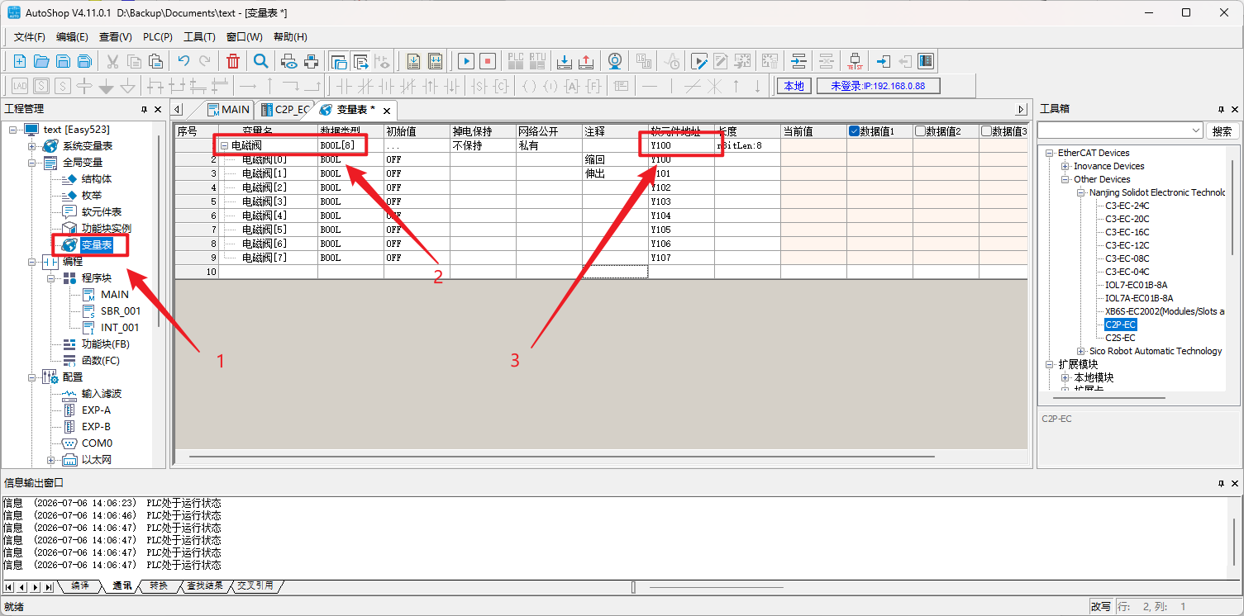This screenshot has height=616, width=1244.
Task: Click the variable table horizontal scrollbar
Action: (561, 456)
